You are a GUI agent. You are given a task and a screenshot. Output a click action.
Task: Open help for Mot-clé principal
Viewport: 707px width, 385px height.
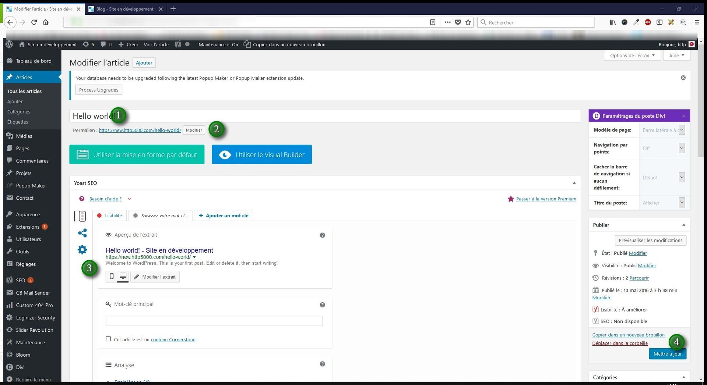click(322, 304)
